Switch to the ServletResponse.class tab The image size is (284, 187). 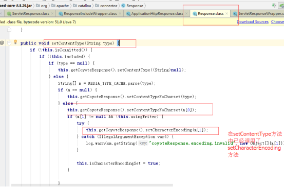coord(30,14)
